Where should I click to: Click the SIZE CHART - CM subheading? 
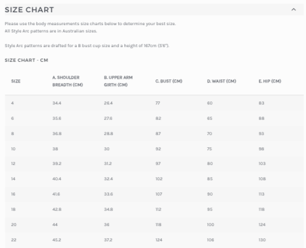(x=26, y=60)
